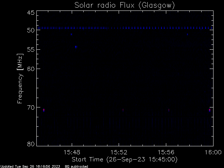Select the 55 MHz frequency label
The image size is (224, 168).
31,50
